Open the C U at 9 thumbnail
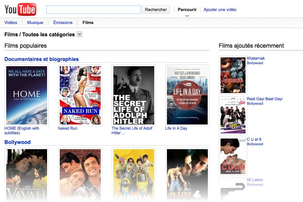Screen dimensions: 303x202 coord(233,156)
